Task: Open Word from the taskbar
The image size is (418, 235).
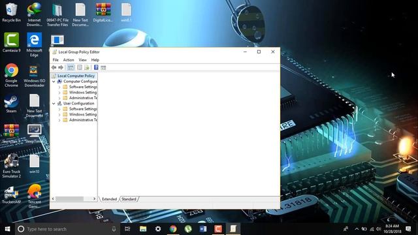Action: (x=203, y=229)
